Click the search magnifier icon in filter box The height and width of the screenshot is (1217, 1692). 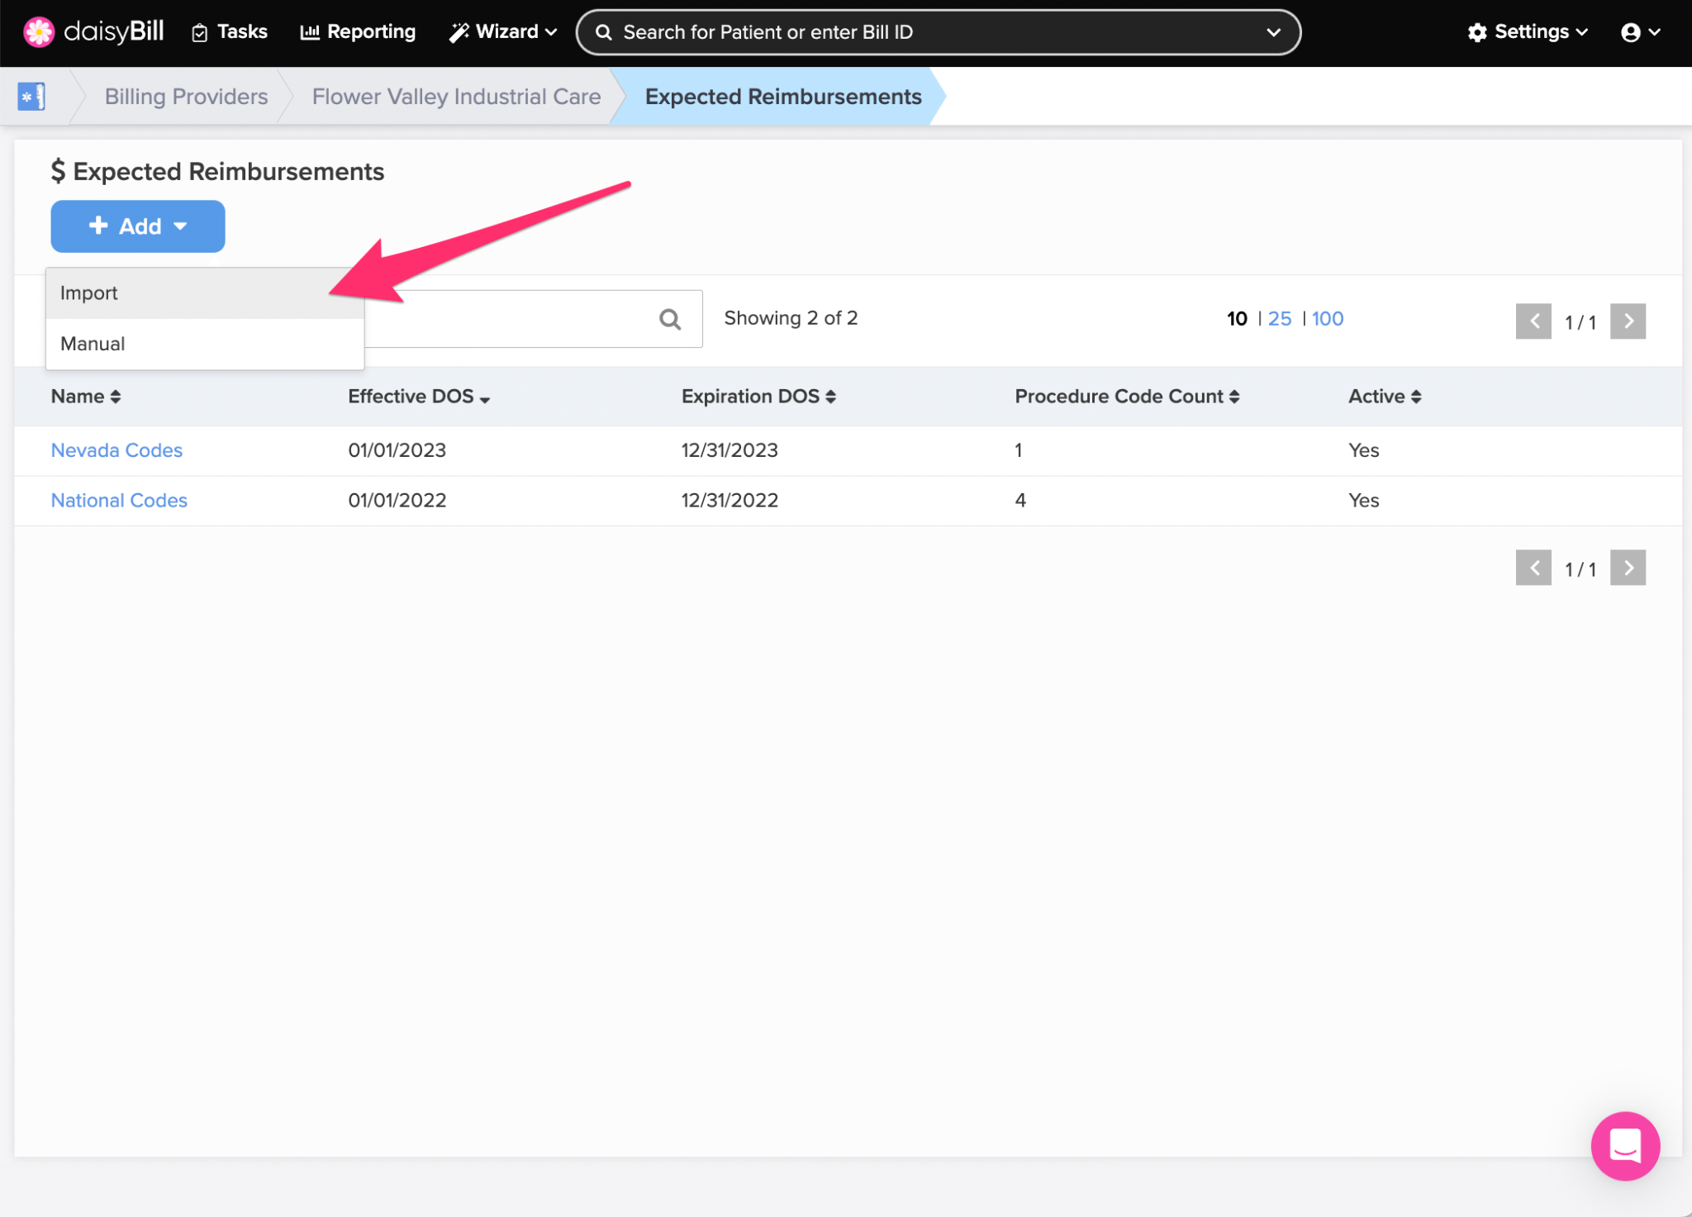pos(670,319)
